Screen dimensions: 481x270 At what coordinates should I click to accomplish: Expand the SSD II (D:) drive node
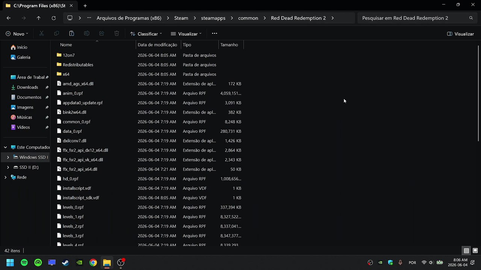pos(8,167)
